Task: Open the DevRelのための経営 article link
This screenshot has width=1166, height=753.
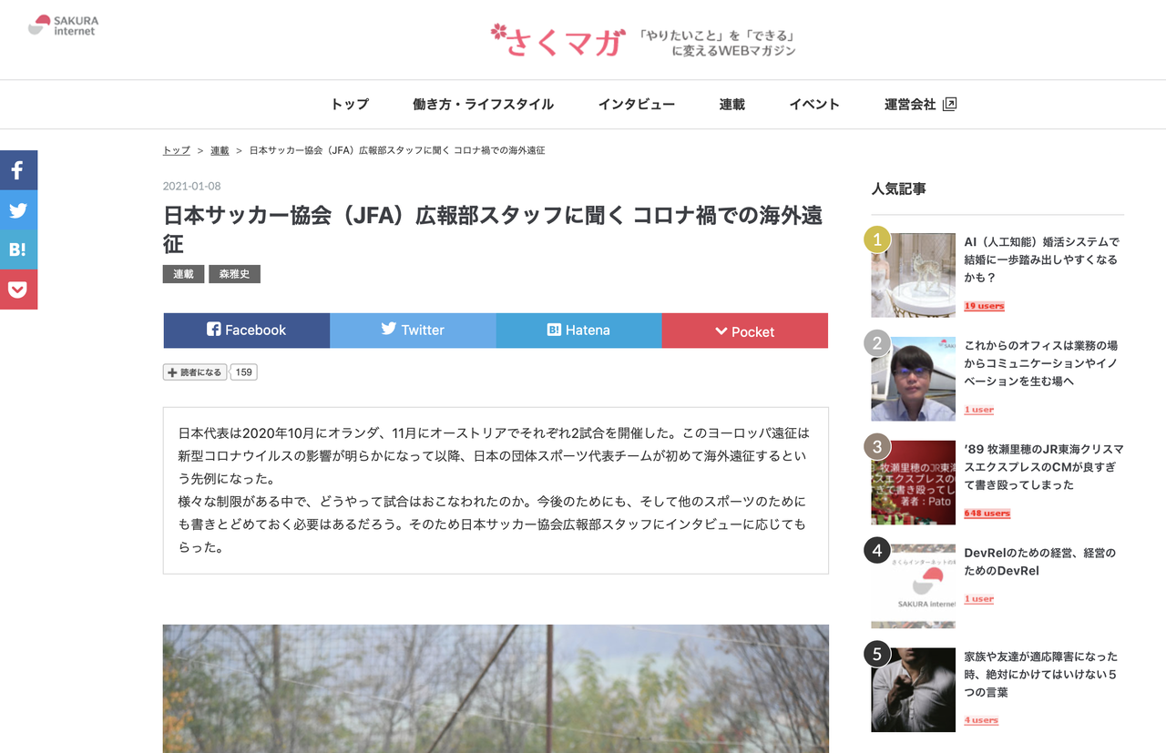Action: (1040, 562)
